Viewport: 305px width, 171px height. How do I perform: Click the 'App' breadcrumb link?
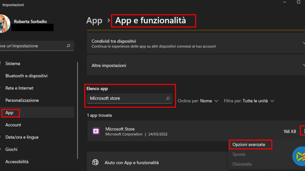coord(94,21)
